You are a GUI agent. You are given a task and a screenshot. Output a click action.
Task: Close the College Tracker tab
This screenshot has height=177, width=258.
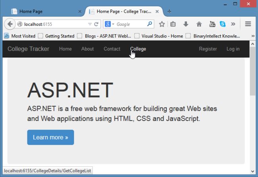pos(157,12)
